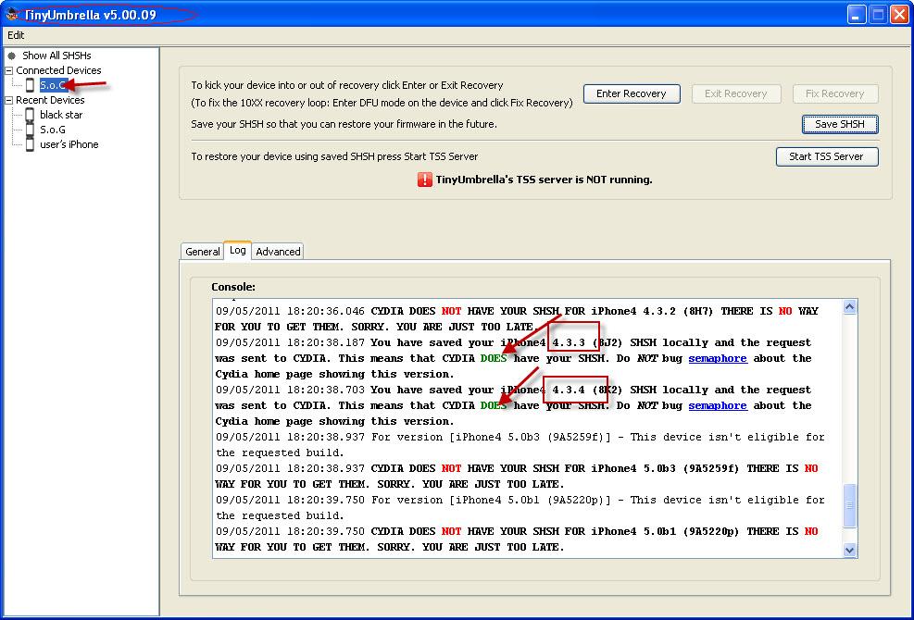Switch to the General tab

coord(202,252)
